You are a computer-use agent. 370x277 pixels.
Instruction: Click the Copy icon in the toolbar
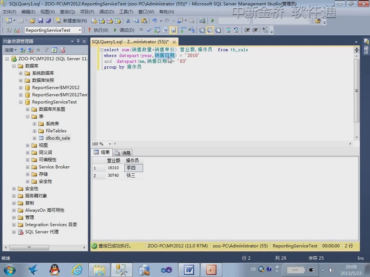point(136,21)
